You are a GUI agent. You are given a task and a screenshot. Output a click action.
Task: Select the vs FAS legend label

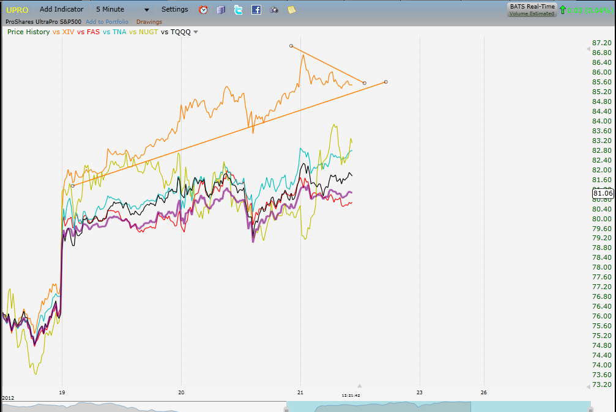[88, 32]
